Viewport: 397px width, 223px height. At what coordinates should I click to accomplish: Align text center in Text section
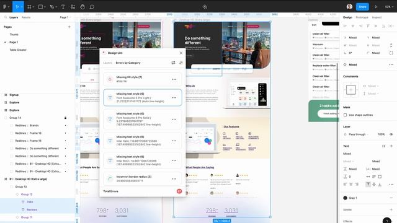pos(351,185)
